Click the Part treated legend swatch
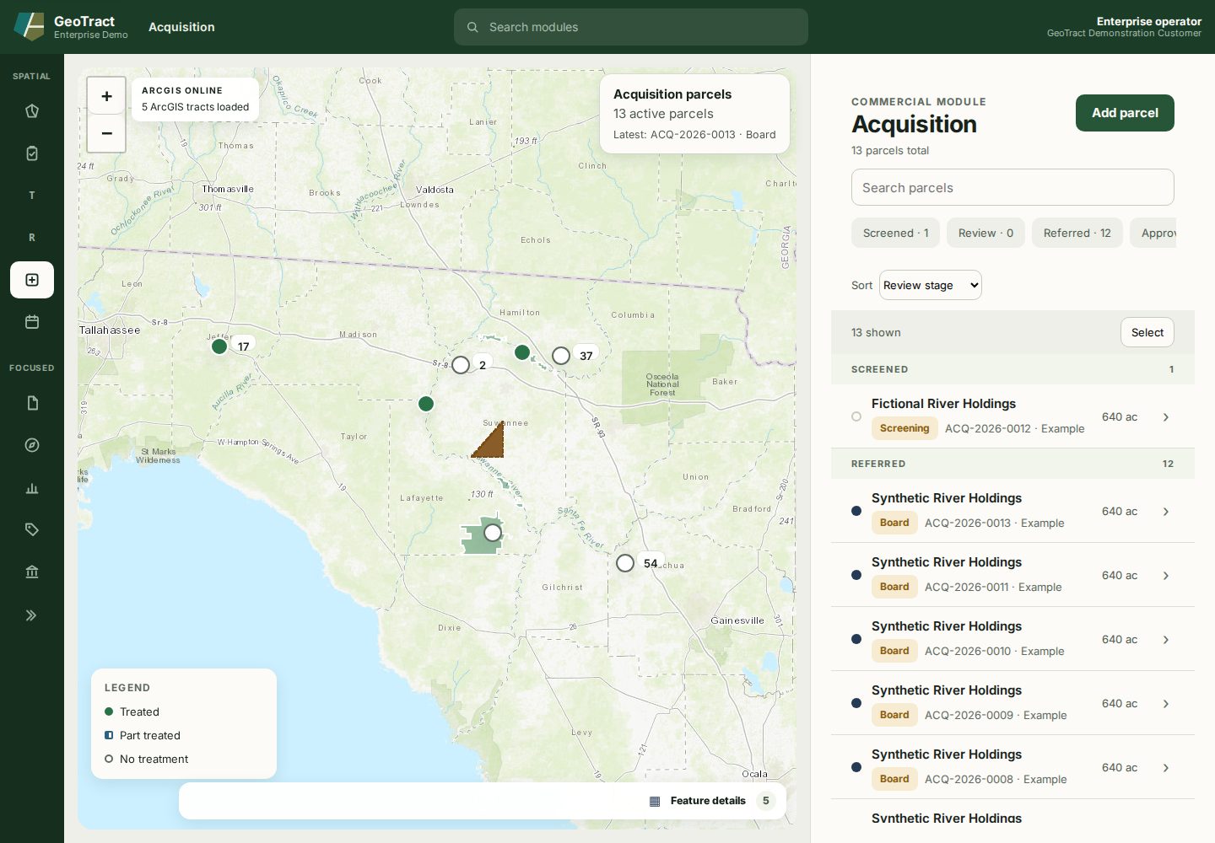The height and width of the screenshot is (843, 1215). (x=109, y=735)
